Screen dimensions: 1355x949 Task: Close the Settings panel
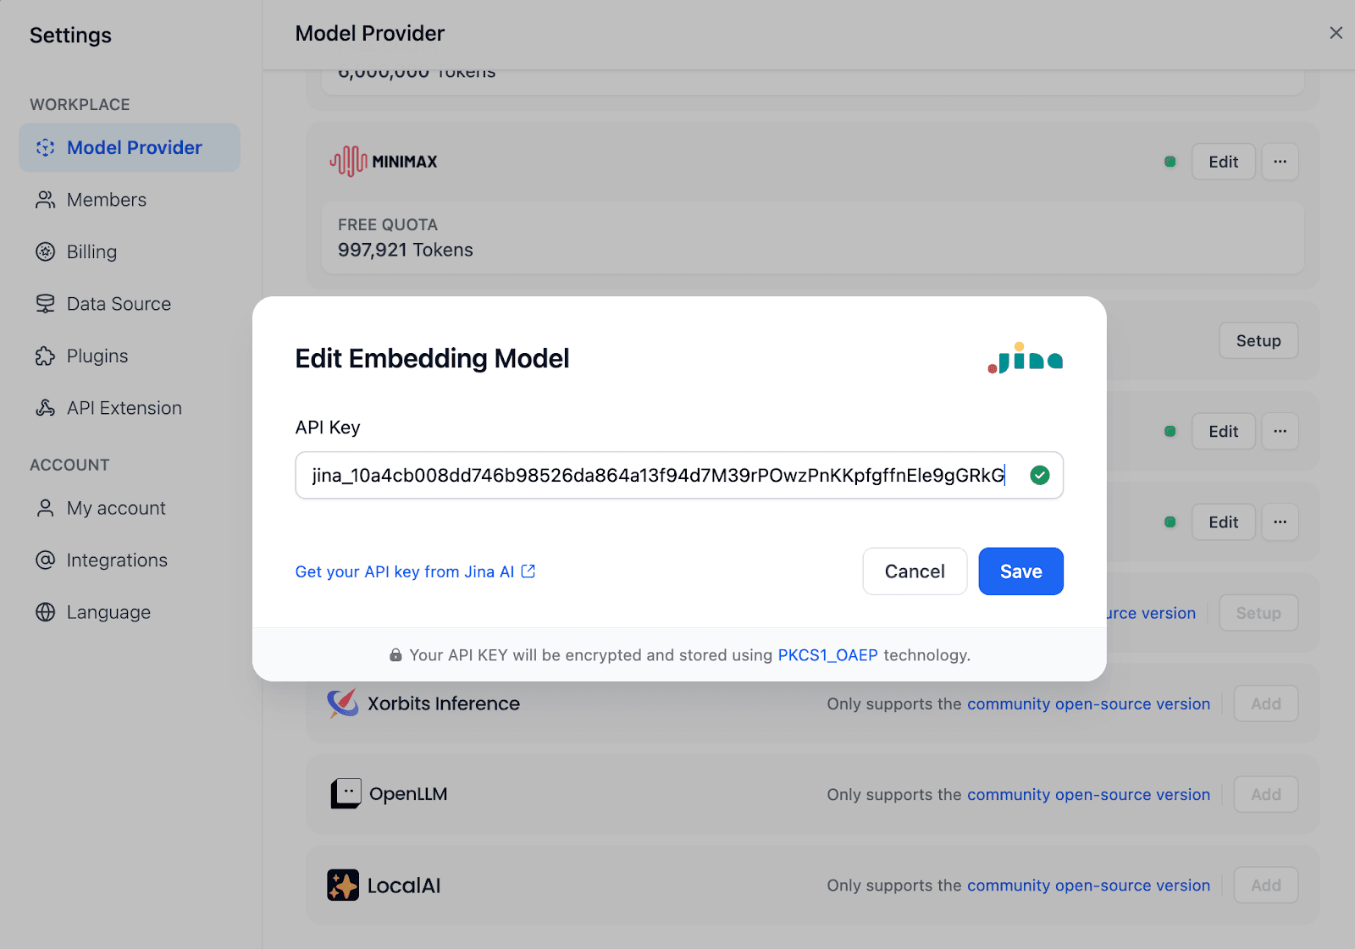point(1336,33)
